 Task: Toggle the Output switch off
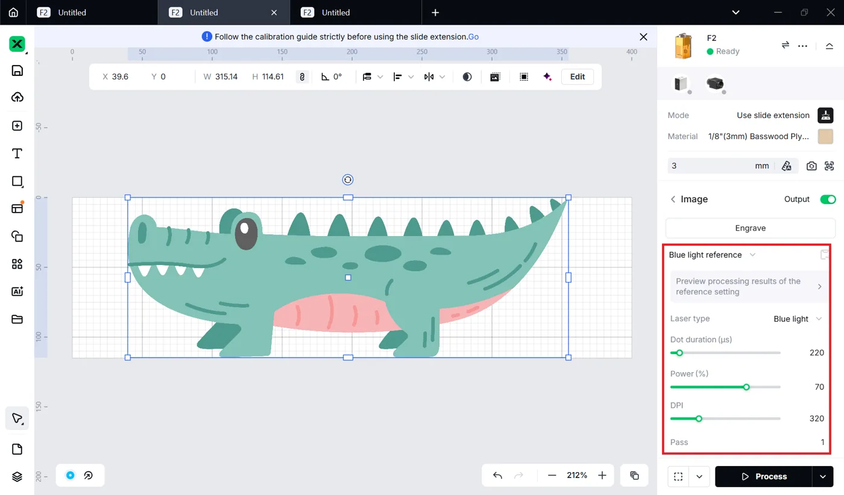(x=828, y=199)
